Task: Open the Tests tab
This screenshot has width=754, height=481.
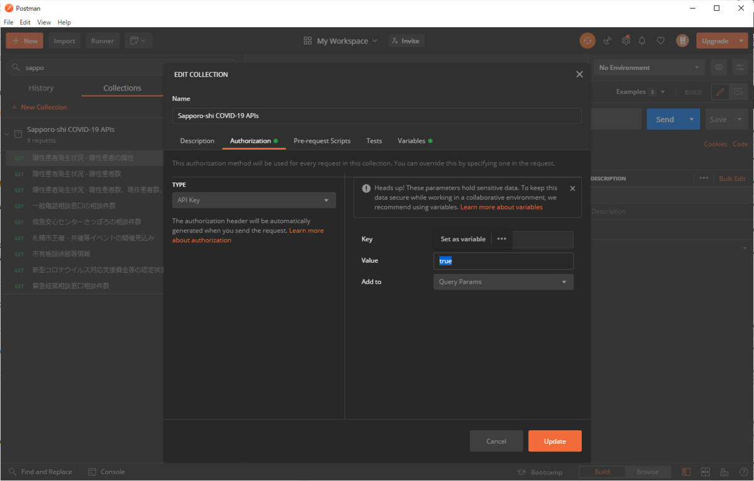Action: tap(374, 141)
